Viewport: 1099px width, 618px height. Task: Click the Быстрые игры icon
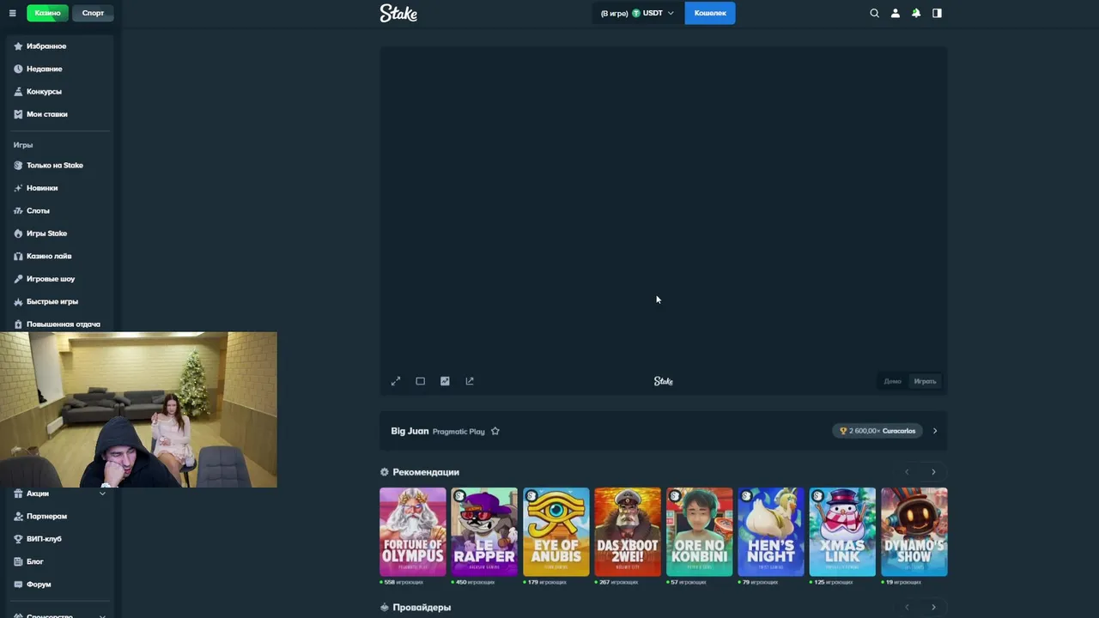tap(18, 301)
